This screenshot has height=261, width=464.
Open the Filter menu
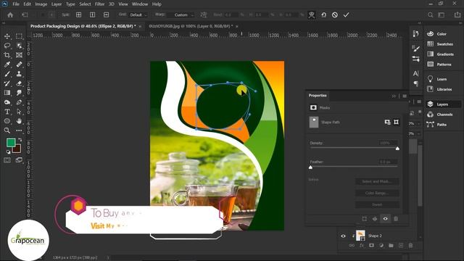[100, 4]
